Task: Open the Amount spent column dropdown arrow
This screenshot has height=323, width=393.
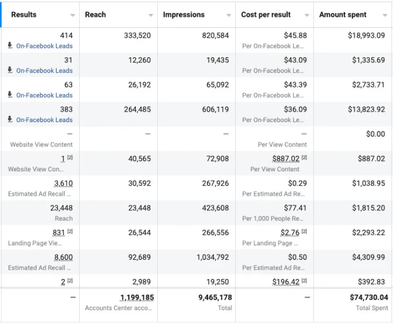Action: coord(385,15)
